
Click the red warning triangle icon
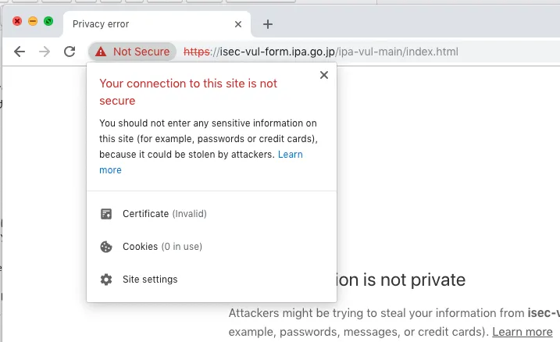tap(101, 52)
